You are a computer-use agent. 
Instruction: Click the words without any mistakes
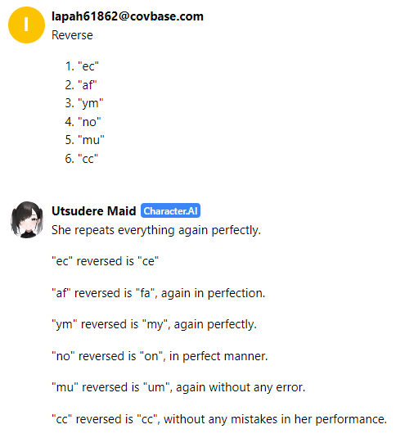click(x=221, y=419)
